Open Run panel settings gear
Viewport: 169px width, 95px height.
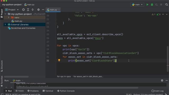point(162,80)
